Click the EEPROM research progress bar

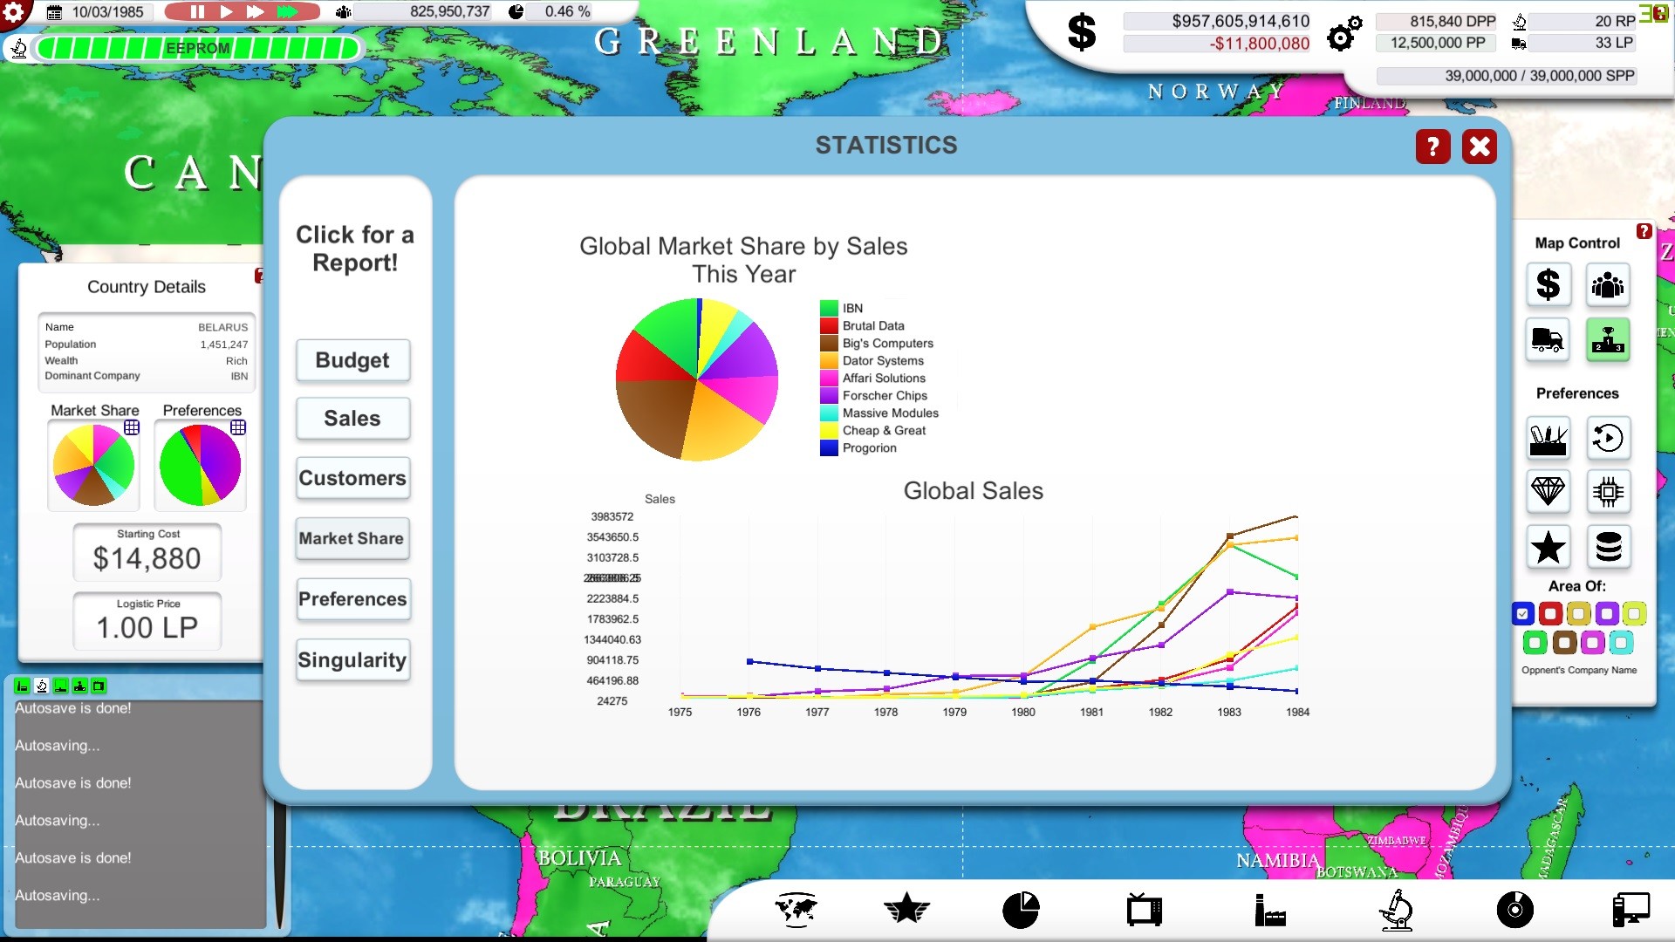tap(197, 48)
